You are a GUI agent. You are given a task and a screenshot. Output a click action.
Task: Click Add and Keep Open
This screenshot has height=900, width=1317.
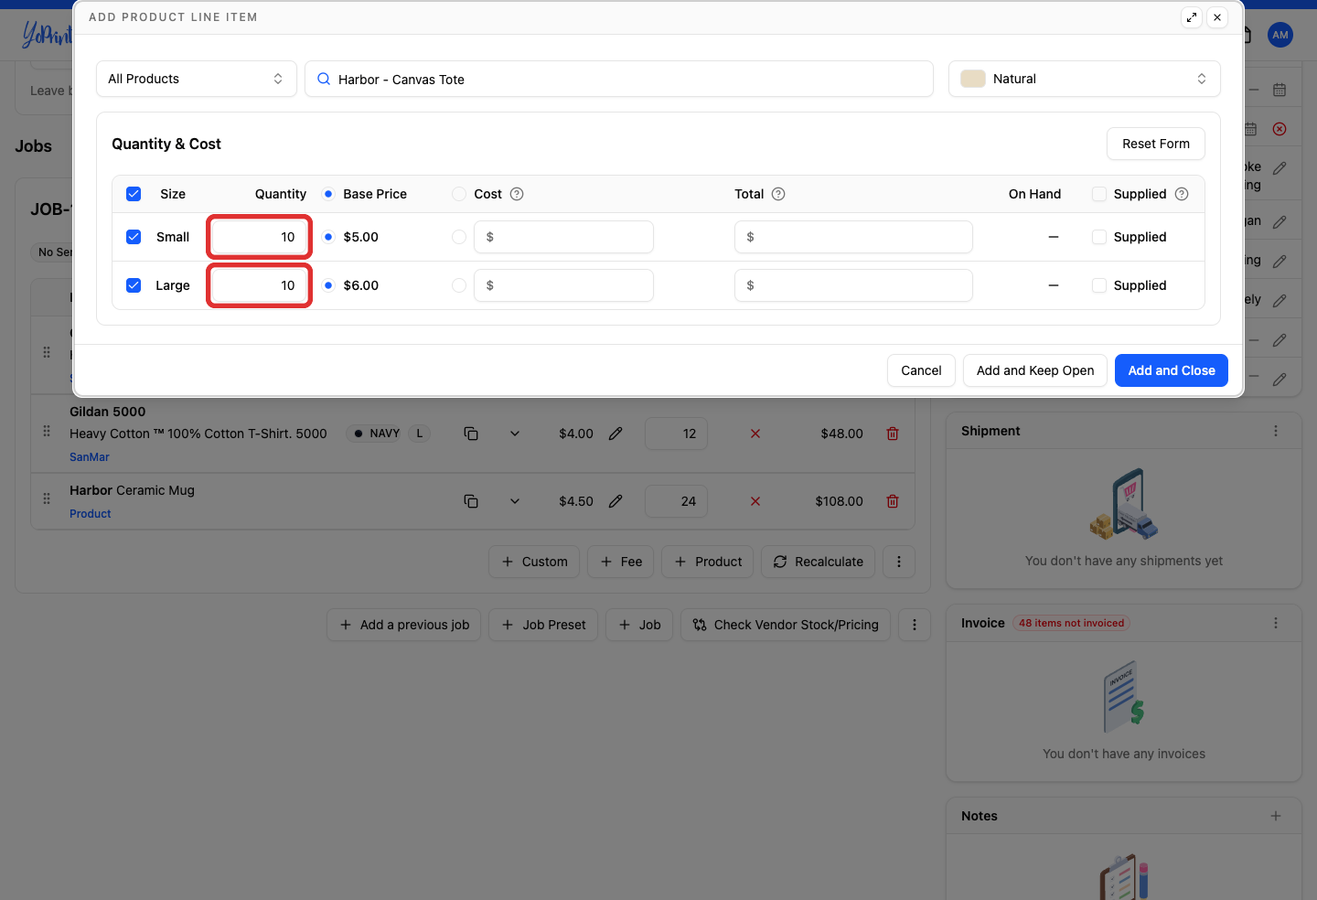coord(1035,370)
